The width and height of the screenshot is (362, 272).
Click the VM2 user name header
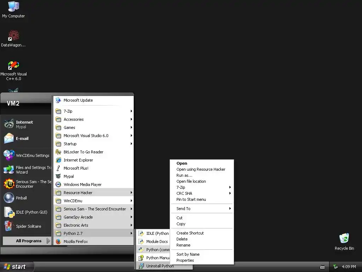pos(13,103)
